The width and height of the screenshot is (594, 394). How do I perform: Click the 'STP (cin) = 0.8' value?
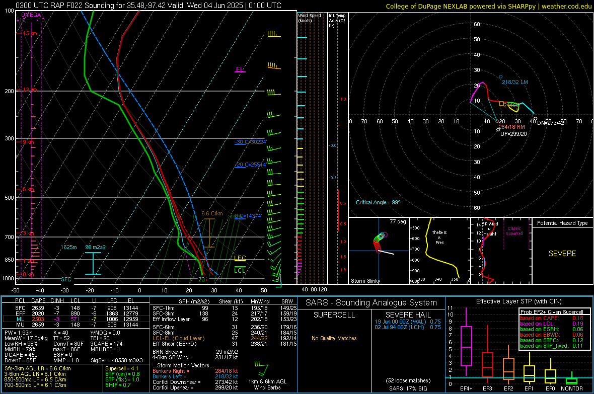coord(122,374)
